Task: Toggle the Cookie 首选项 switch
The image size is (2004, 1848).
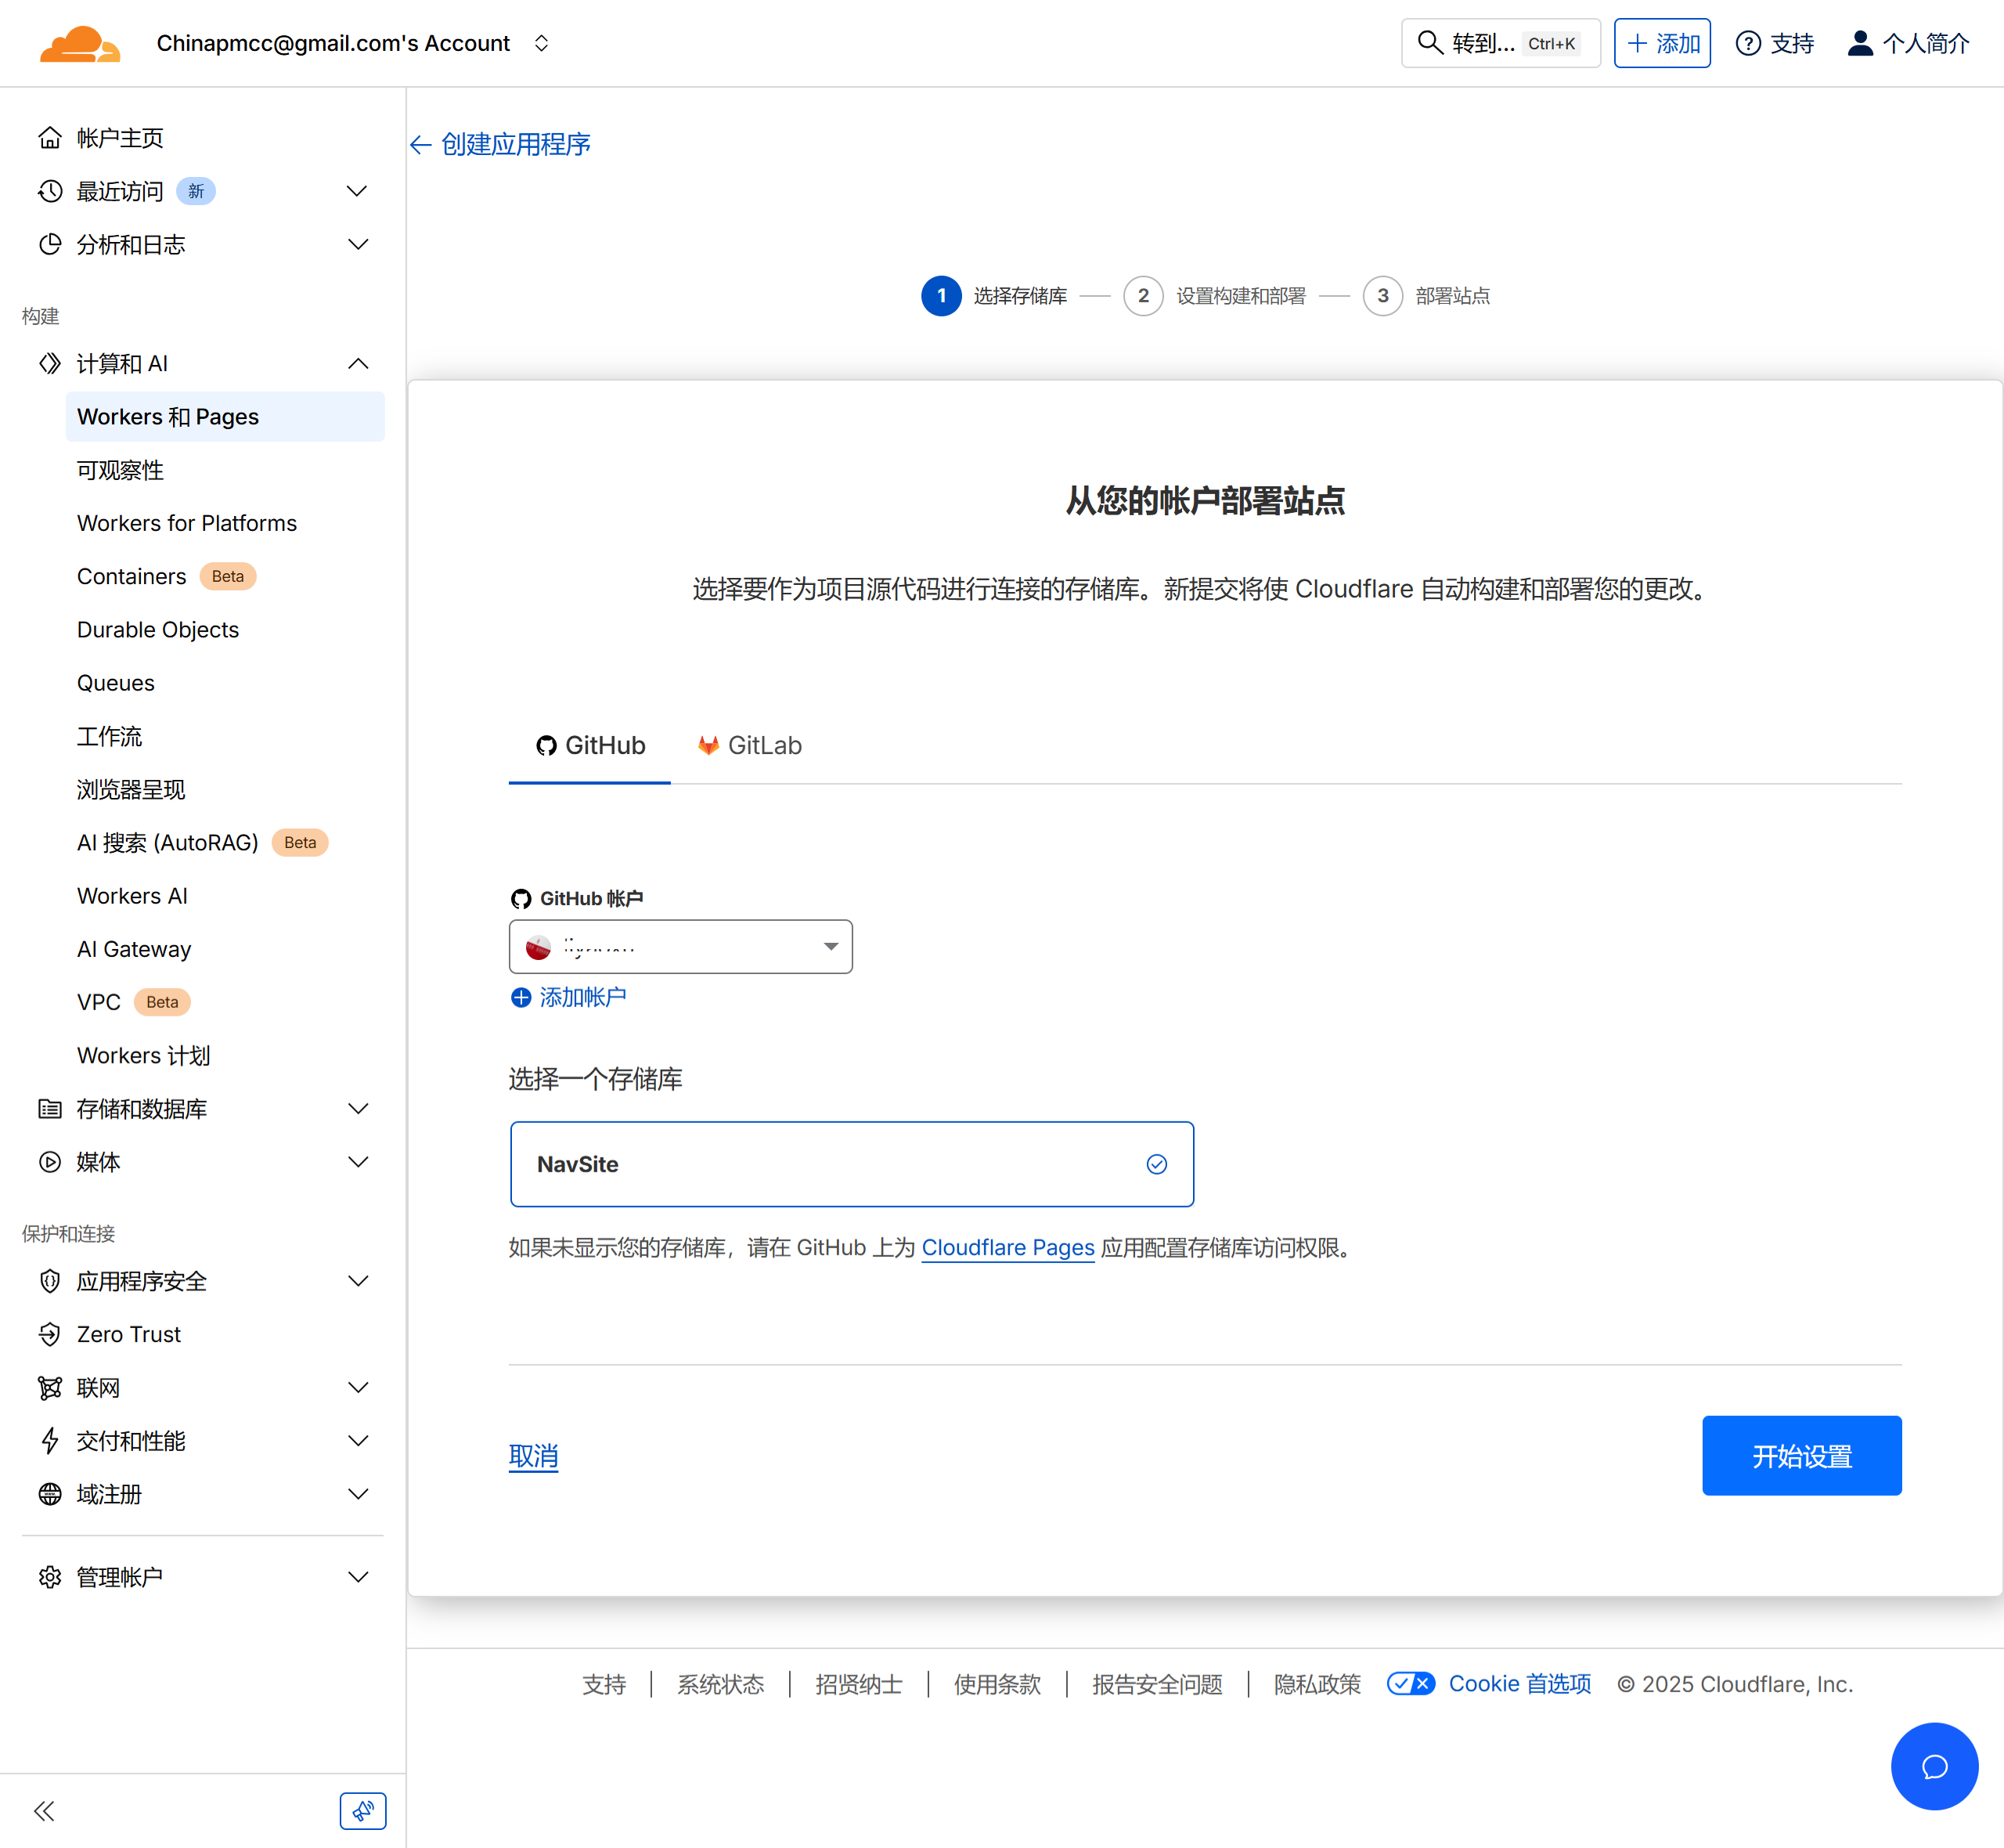Action: click(1411, 1683)
